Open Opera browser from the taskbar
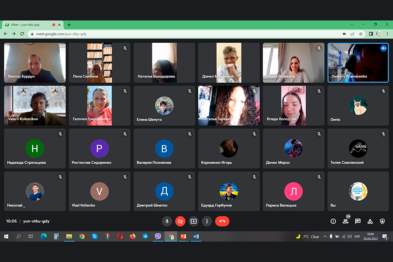The width and height of the screenshot is (393, 262). coord(120,236)
